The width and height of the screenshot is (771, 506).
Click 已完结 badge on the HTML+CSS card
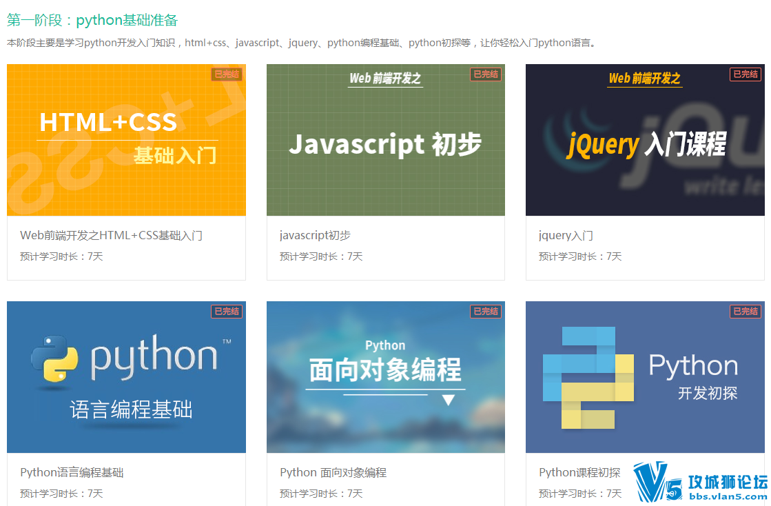(227, 74)
